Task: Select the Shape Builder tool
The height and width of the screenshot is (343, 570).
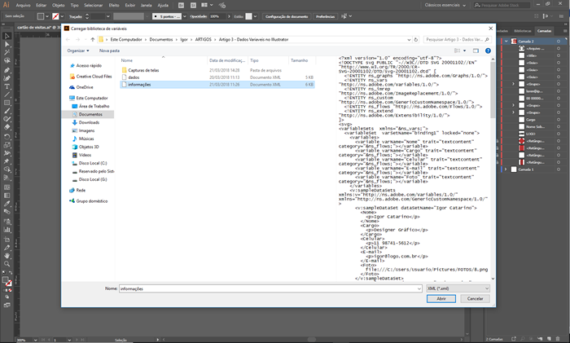Action: click(x=7, y=169)
